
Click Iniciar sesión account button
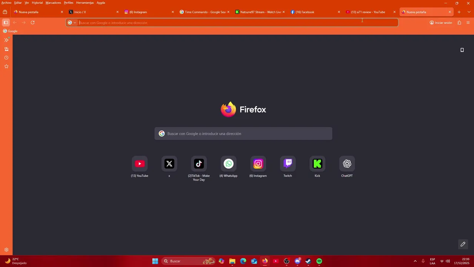coord(441,23)
